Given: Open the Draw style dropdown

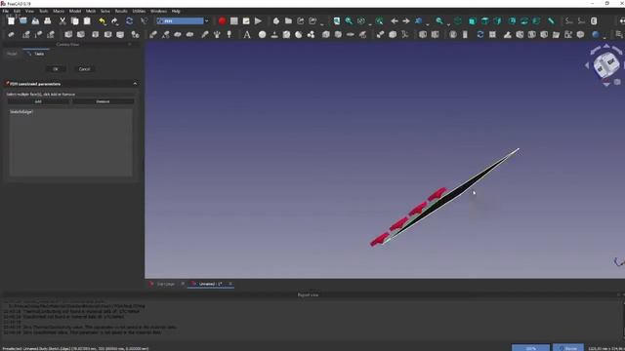Looking at the screenshot, I should (x=364, y=21).
